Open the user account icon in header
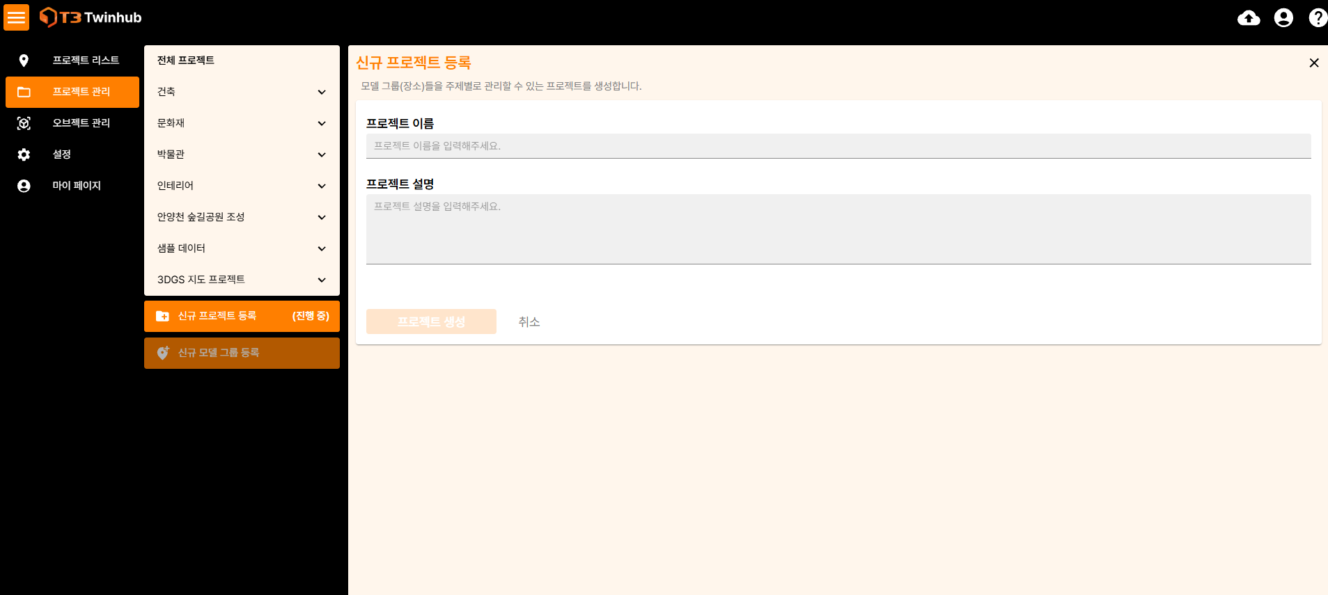 pos(1283,17)
